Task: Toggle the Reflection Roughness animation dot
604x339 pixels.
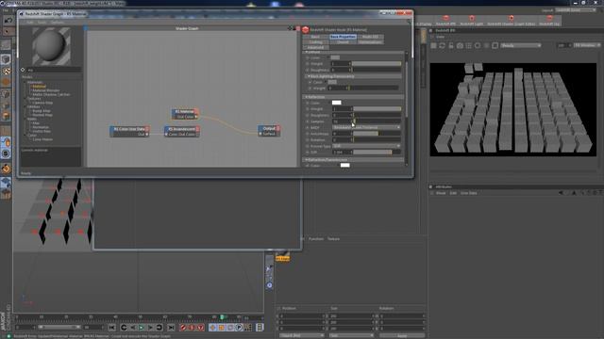Action: coord(308,115)
